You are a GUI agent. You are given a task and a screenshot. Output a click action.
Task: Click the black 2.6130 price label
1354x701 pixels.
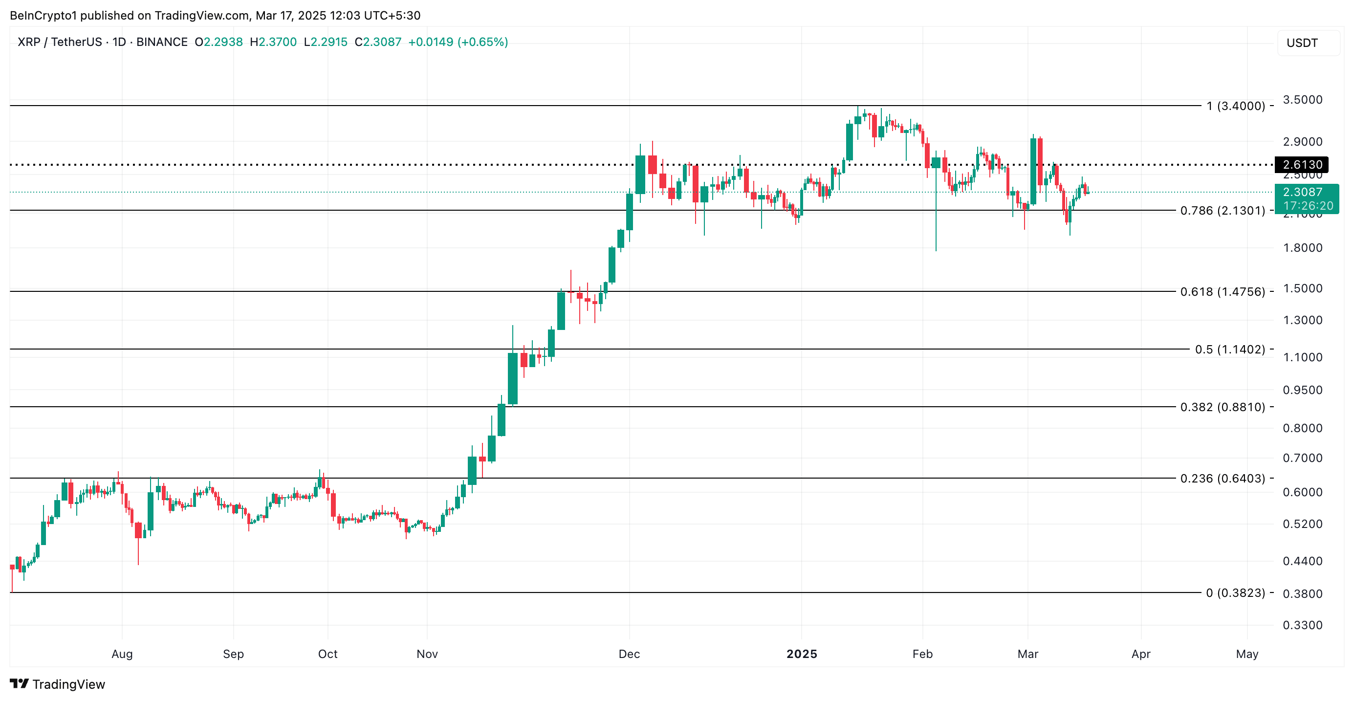click(1301, 164)
